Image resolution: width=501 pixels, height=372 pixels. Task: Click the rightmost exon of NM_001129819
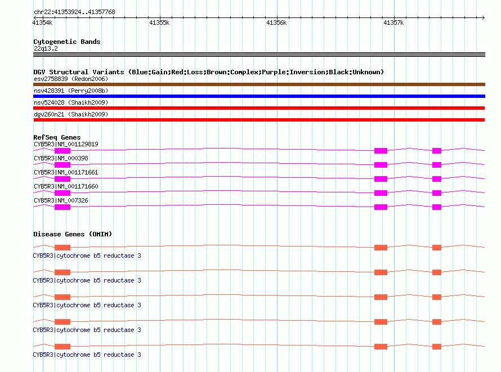coord(437,151)
